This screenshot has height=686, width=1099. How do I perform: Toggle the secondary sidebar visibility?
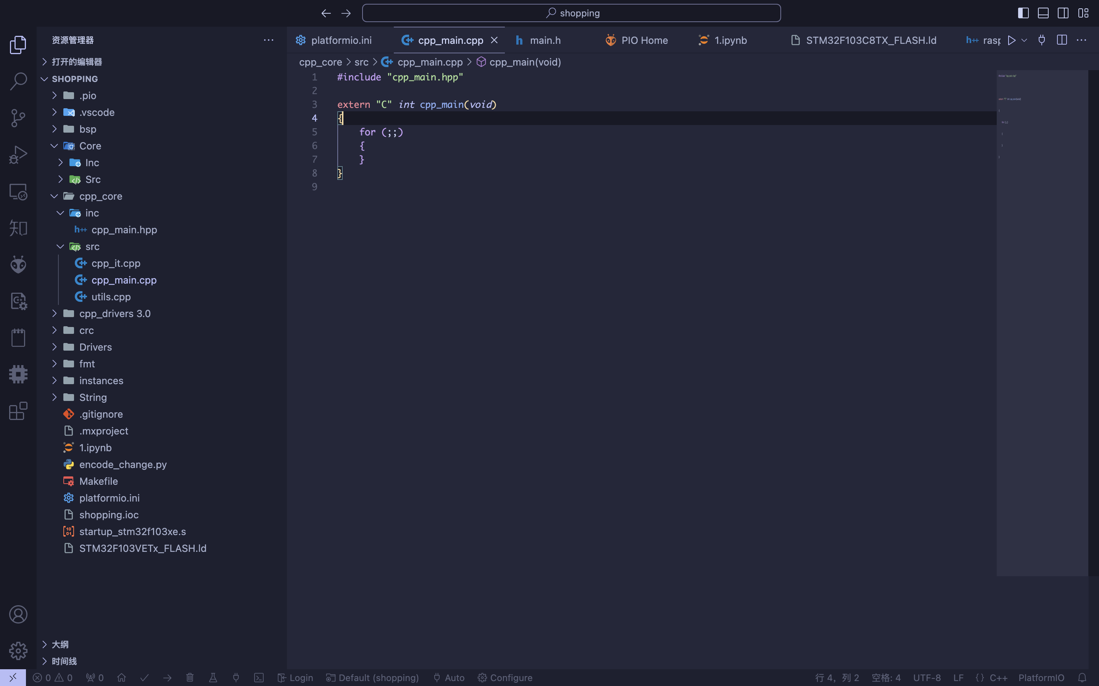pos(1063,13)
